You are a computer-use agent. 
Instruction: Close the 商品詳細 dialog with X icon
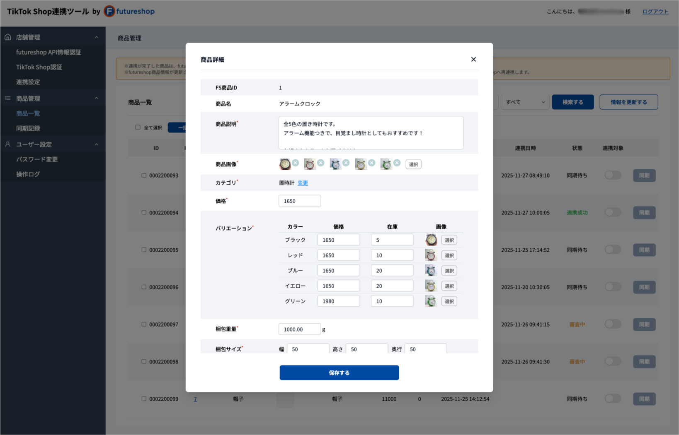[473, 59]
